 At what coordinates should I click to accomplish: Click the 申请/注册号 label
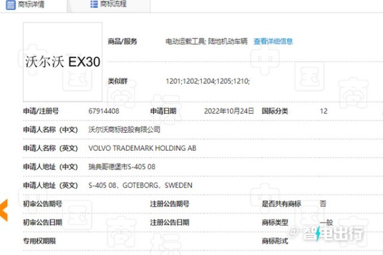[41, 111]
